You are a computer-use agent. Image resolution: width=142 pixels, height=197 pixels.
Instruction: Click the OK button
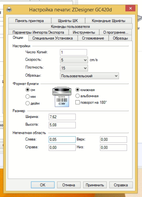43,185
